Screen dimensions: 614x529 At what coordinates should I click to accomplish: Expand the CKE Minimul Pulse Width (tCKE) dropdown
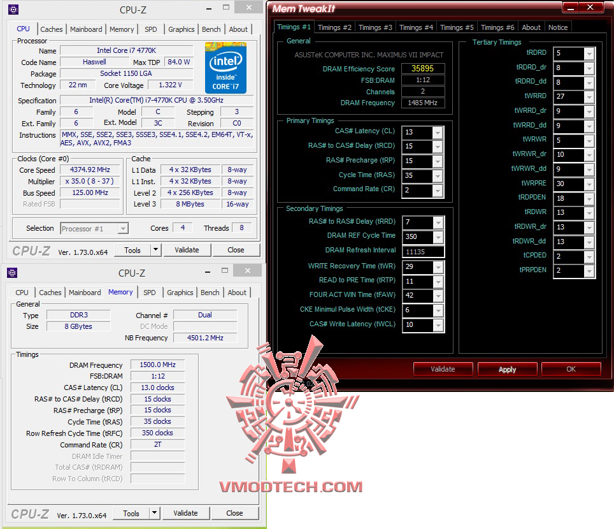tap(438, 311)
